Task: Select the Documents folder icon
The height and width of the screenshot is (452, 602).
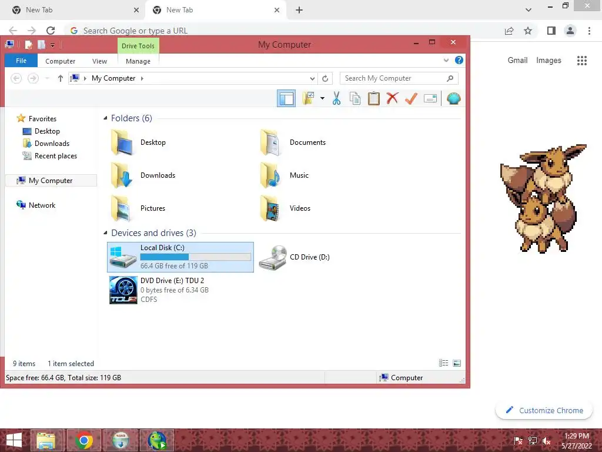Action: [272, 142]
